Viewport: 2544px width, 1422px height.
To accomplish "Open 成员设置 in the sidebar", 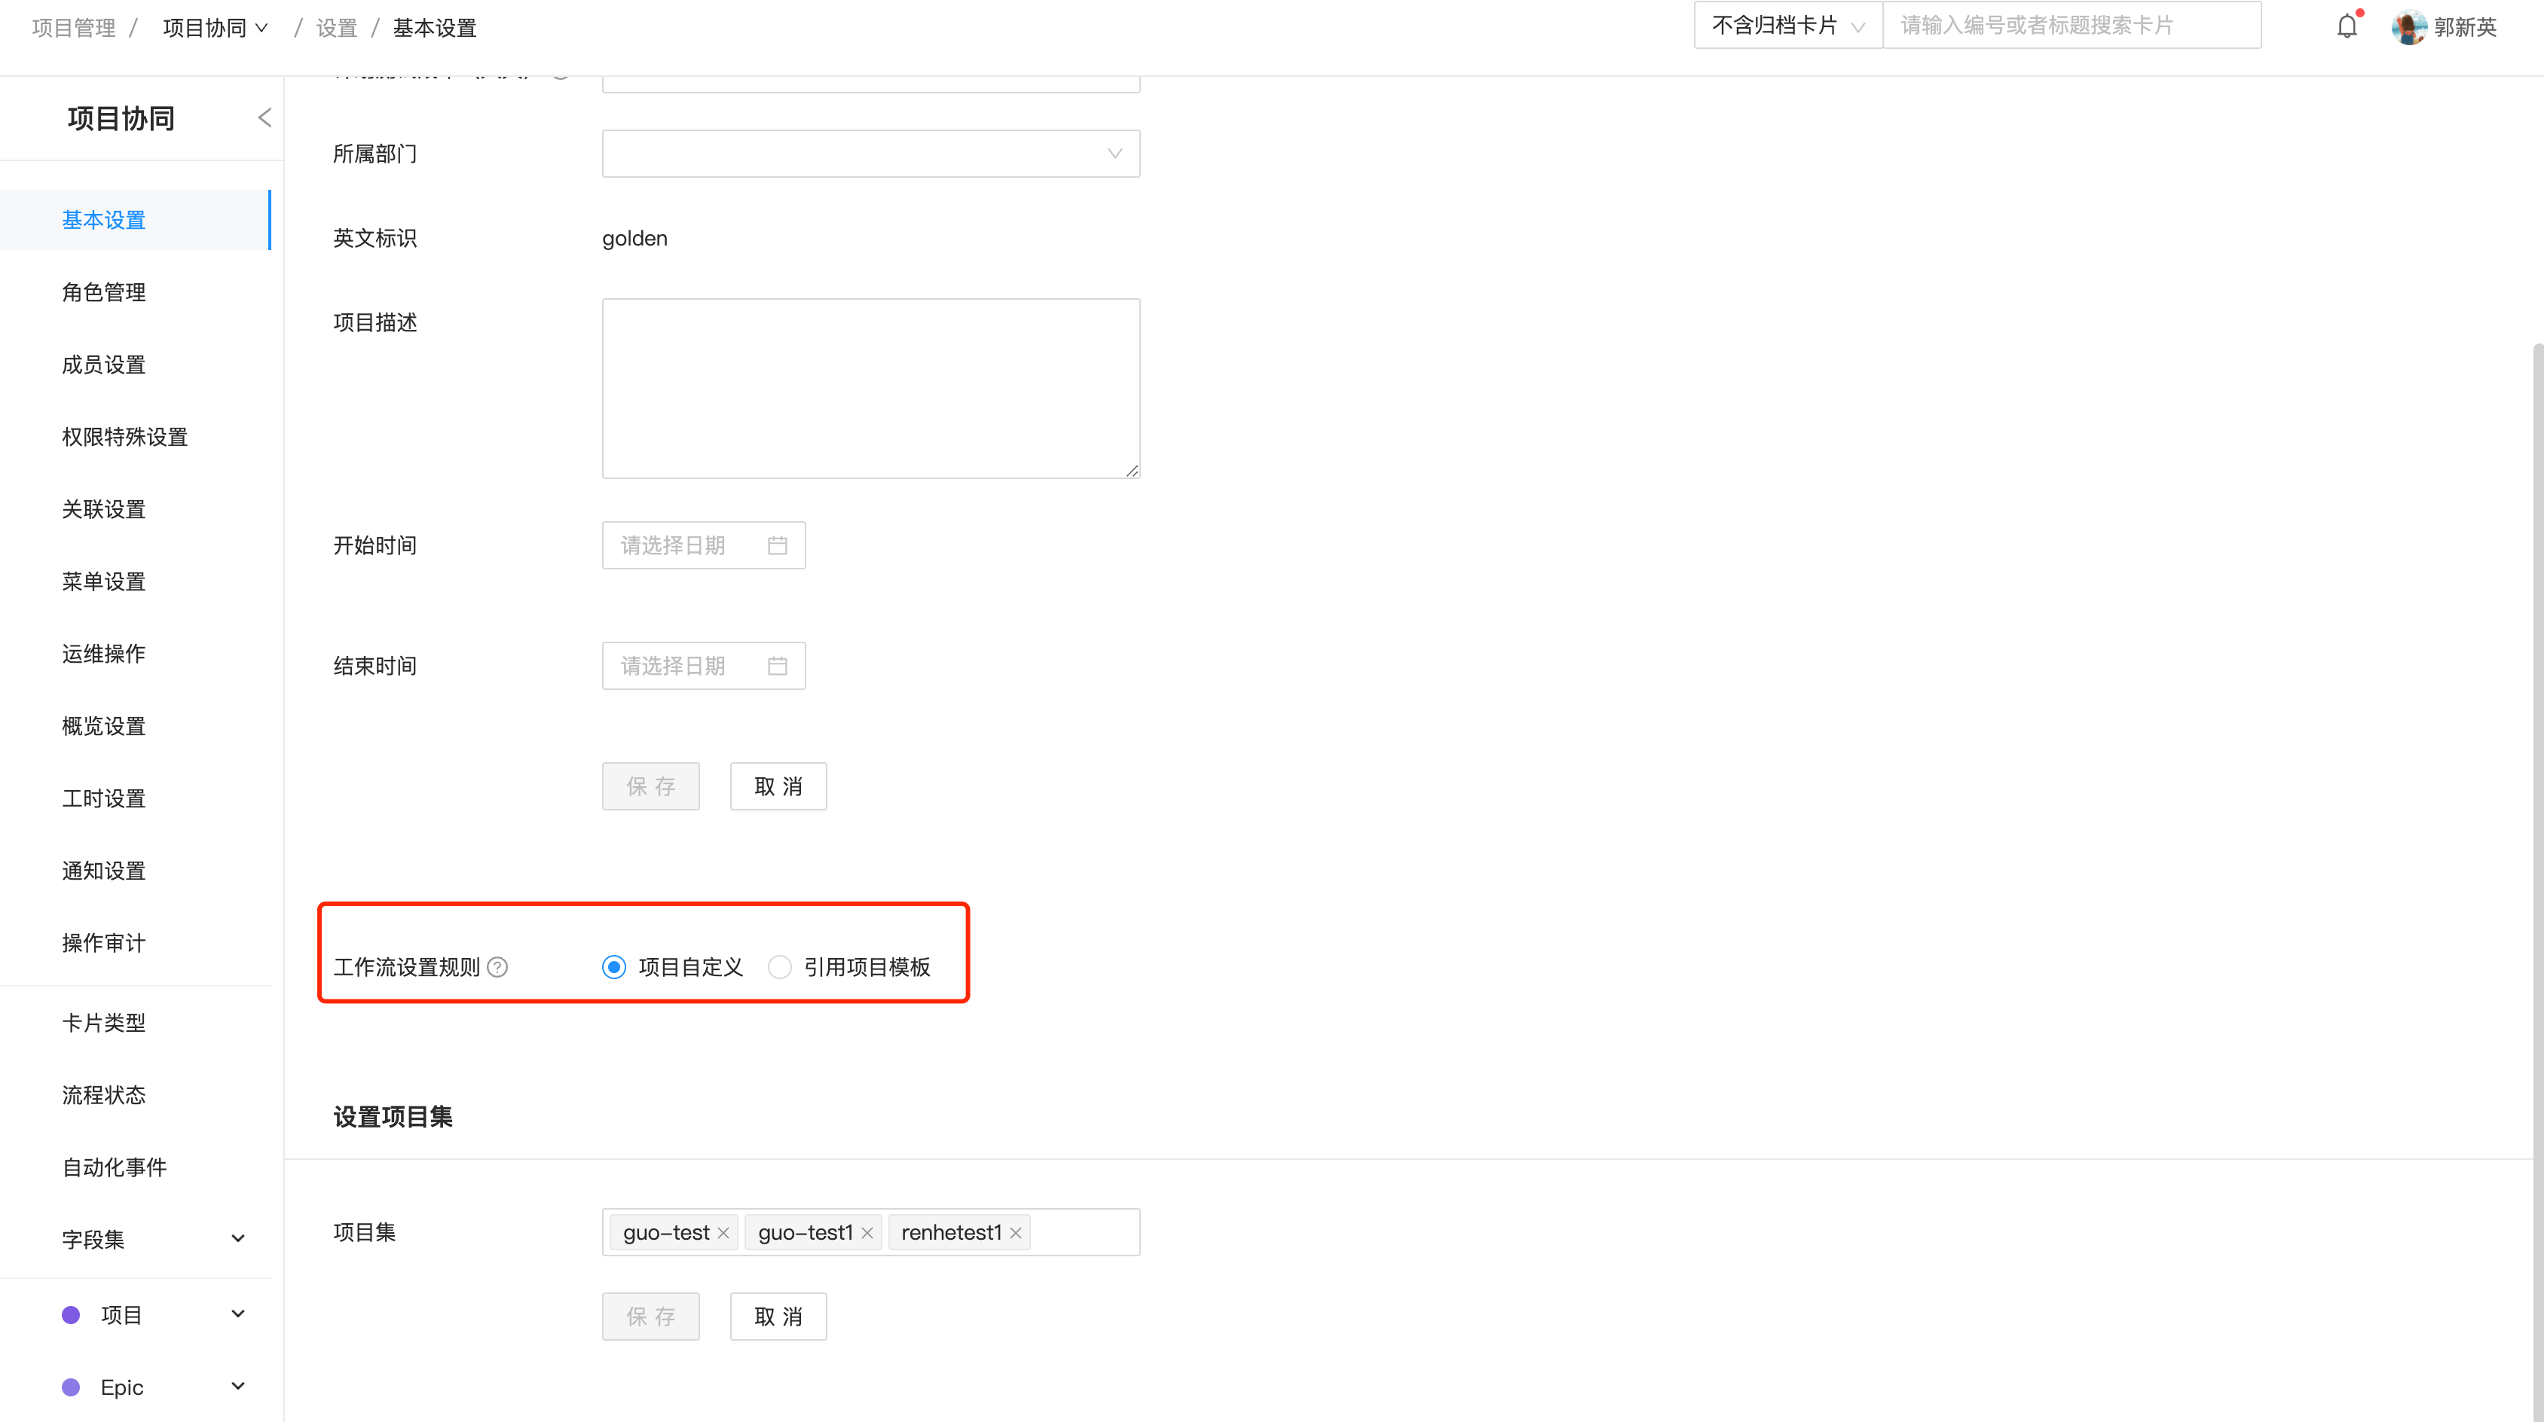I will pyautogui.click(x=104, y=365).
